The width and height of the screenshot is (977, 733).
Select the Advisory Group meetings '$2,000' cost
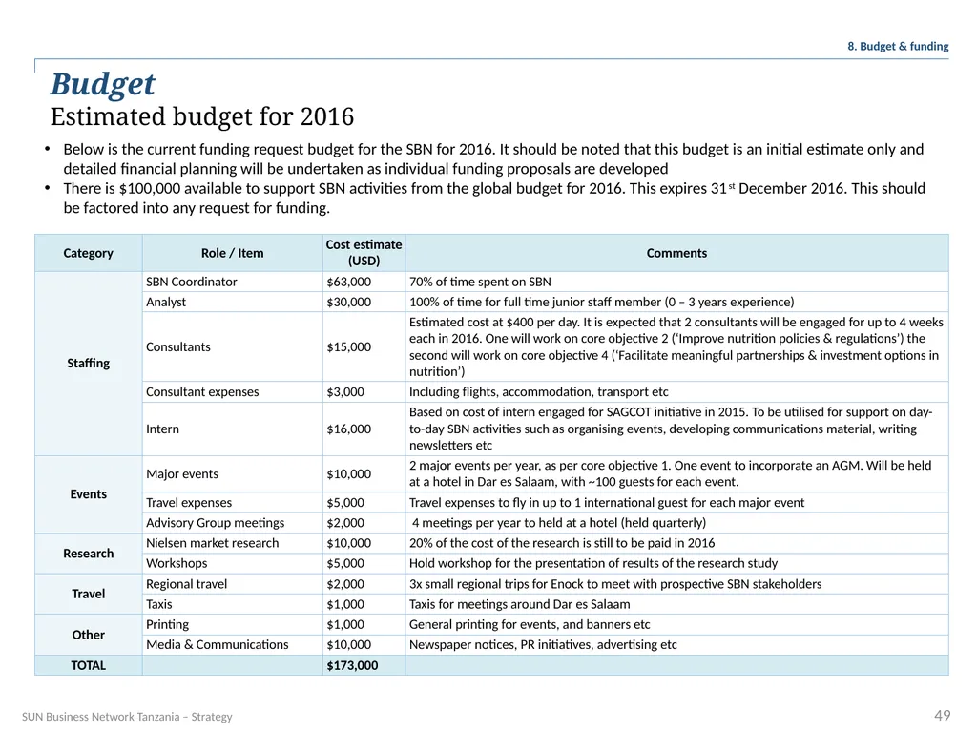[364, 523]
